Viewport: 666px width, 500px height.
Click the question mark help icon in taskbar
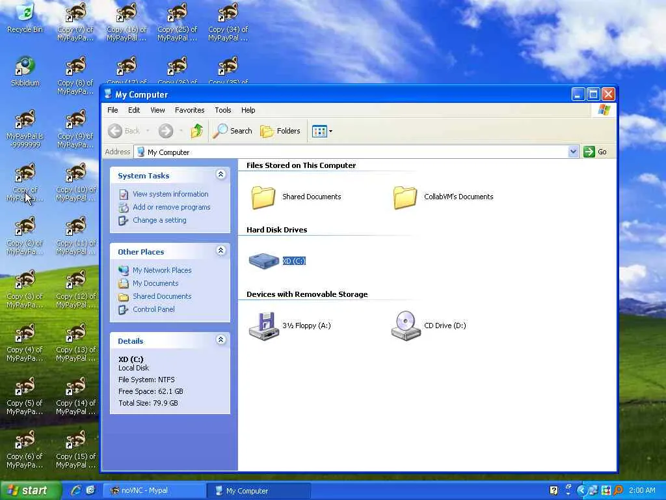pos(553,490)
